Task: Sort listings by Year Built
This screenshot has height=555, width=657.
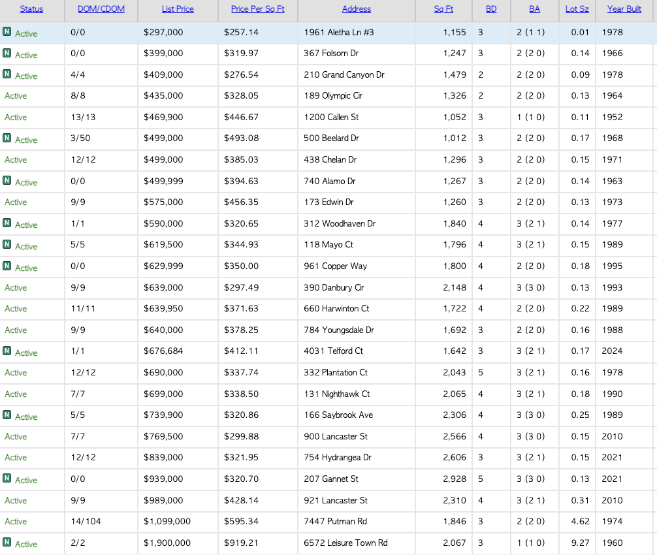Action: coord(624,8)
